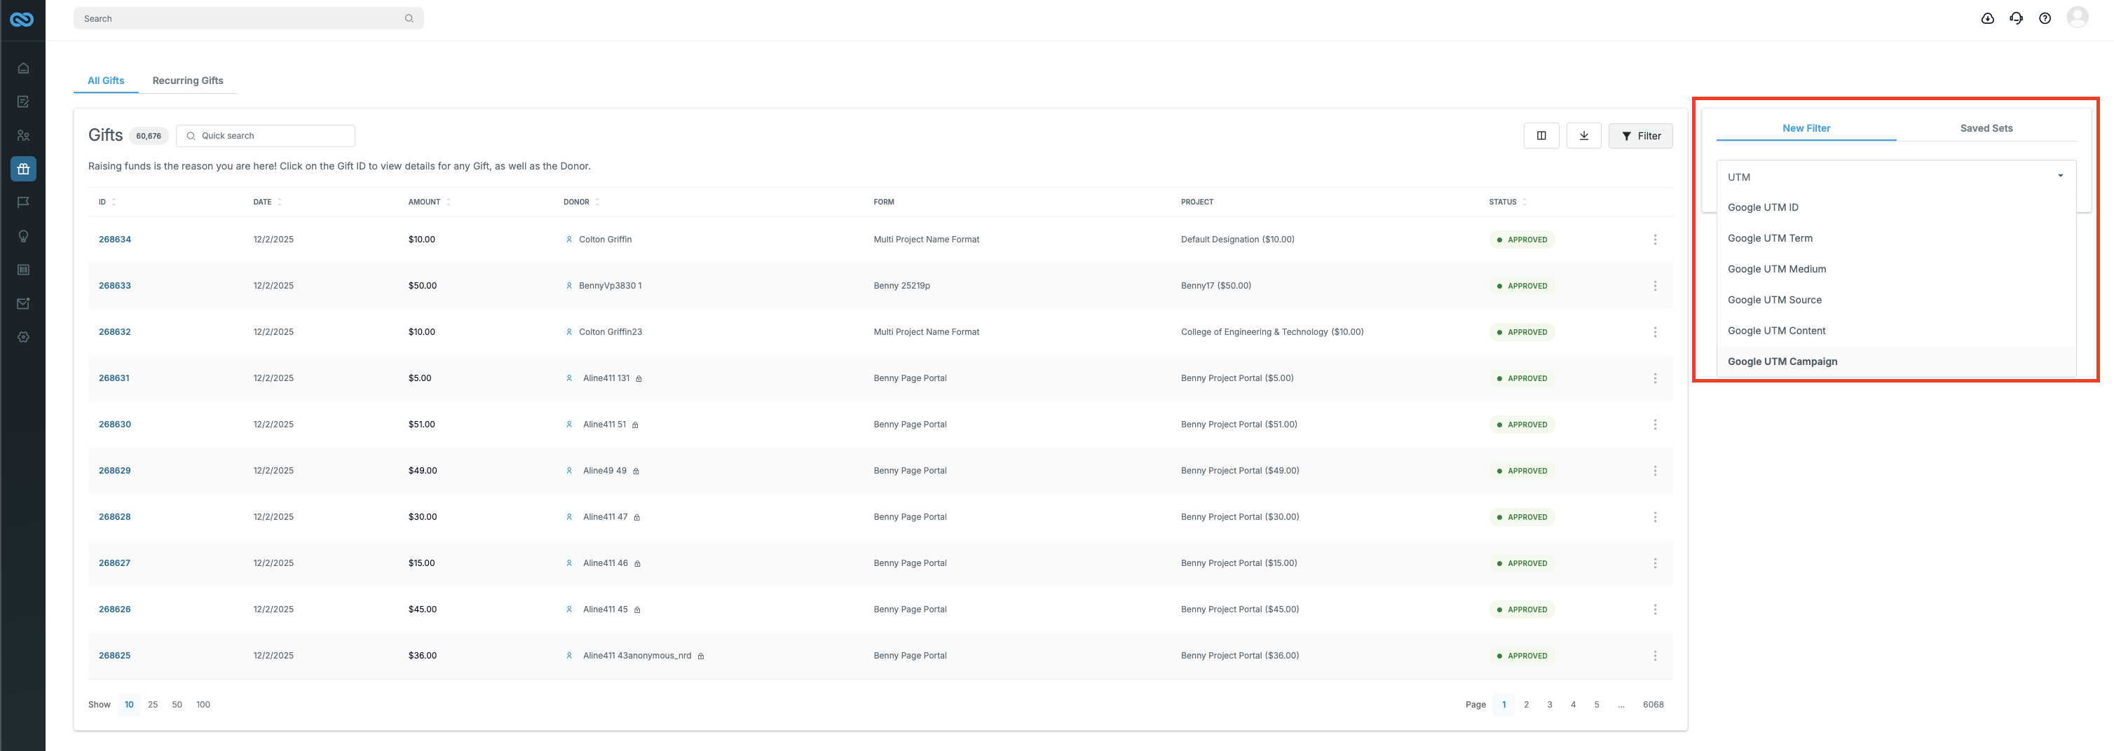Screen dimensions: 2114x751
Task: Open the help question mark icon
Action: pos(2044,18)
